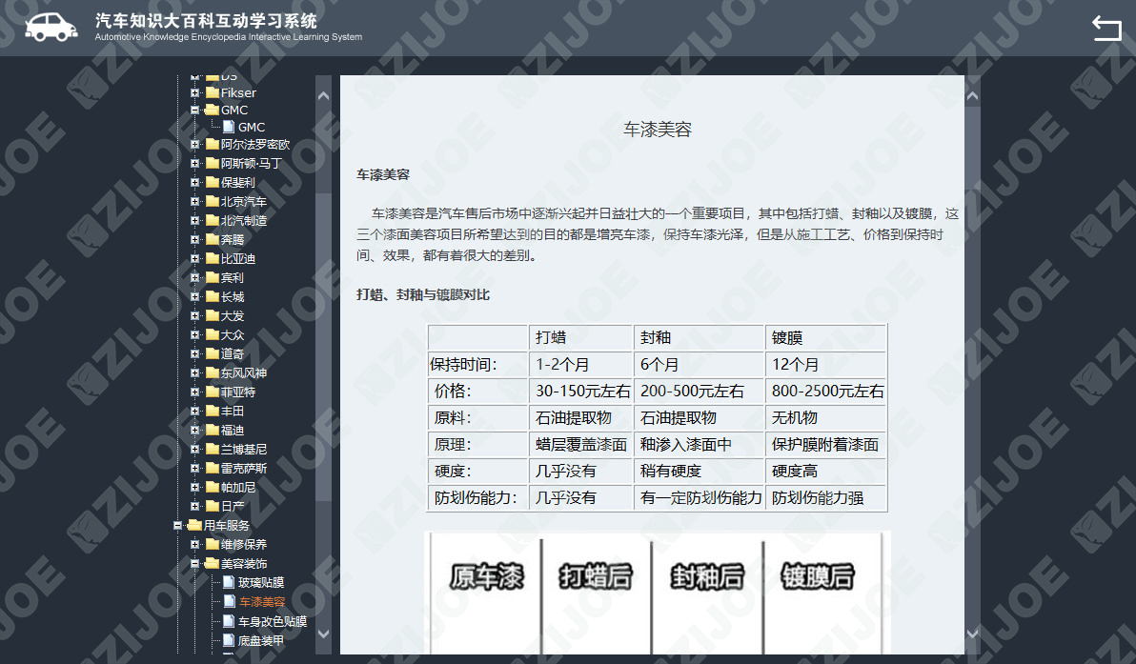Click the 车身改色贴膜 document icon

(229, 620)
